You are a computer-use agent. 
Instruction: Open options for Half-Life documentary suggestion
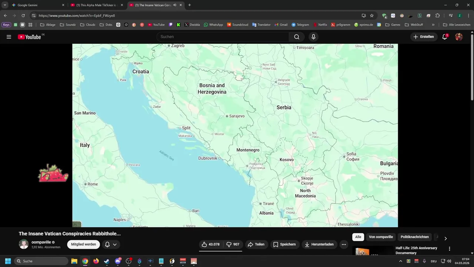point(450,249)
